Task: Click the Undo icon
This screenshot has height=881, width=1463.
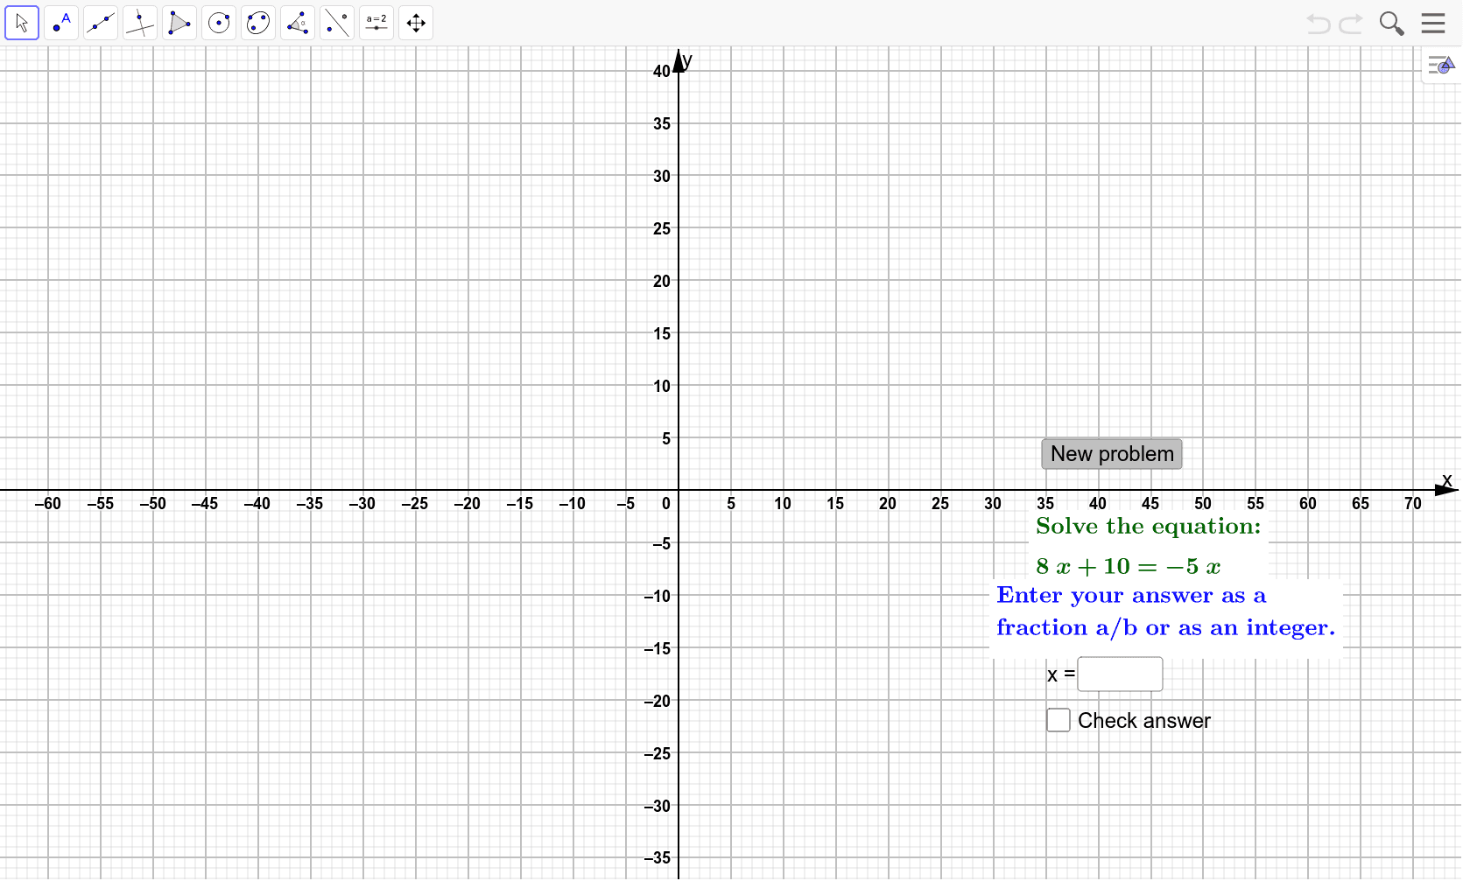Action: [x=1319, y=24]
